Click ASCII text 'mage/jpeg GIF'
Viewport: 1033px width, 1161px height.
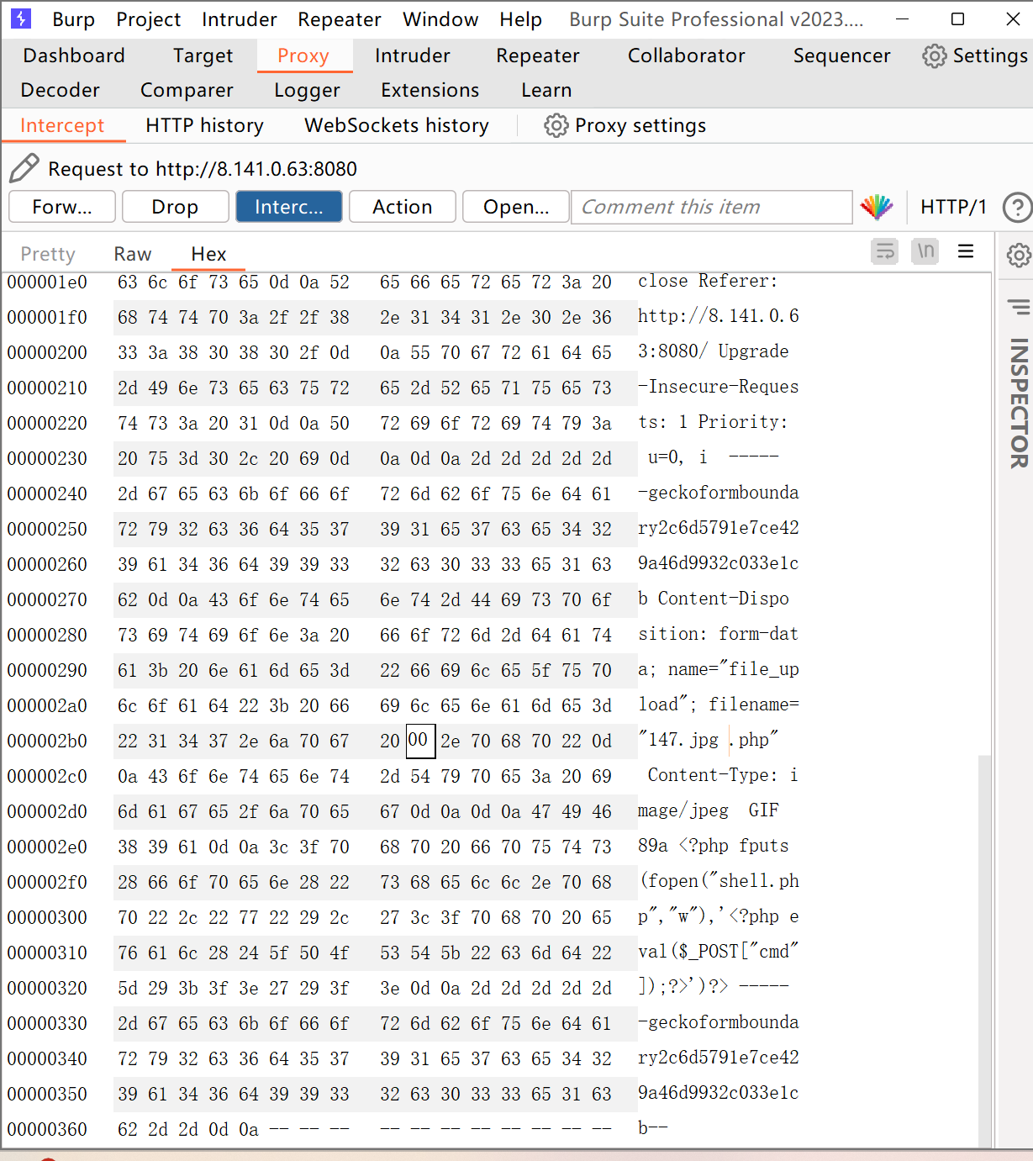(709, 810)
